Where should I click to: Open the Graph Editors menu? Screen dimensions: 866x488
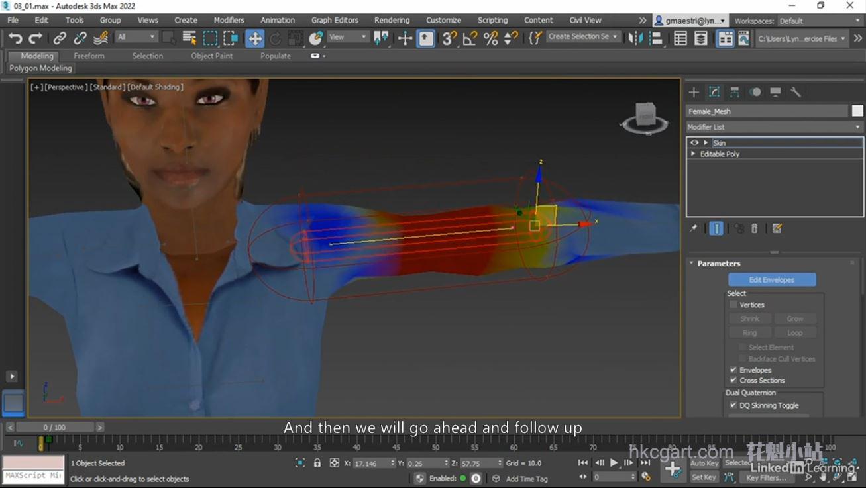pyautogui.click(x=335, y=20)
